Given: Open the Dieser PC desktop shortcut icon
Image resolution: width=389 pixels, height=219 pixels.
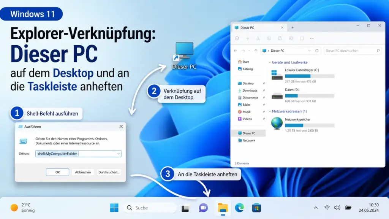Looking at the screenshot, I should pyautogui.click(x=184, y=51).
